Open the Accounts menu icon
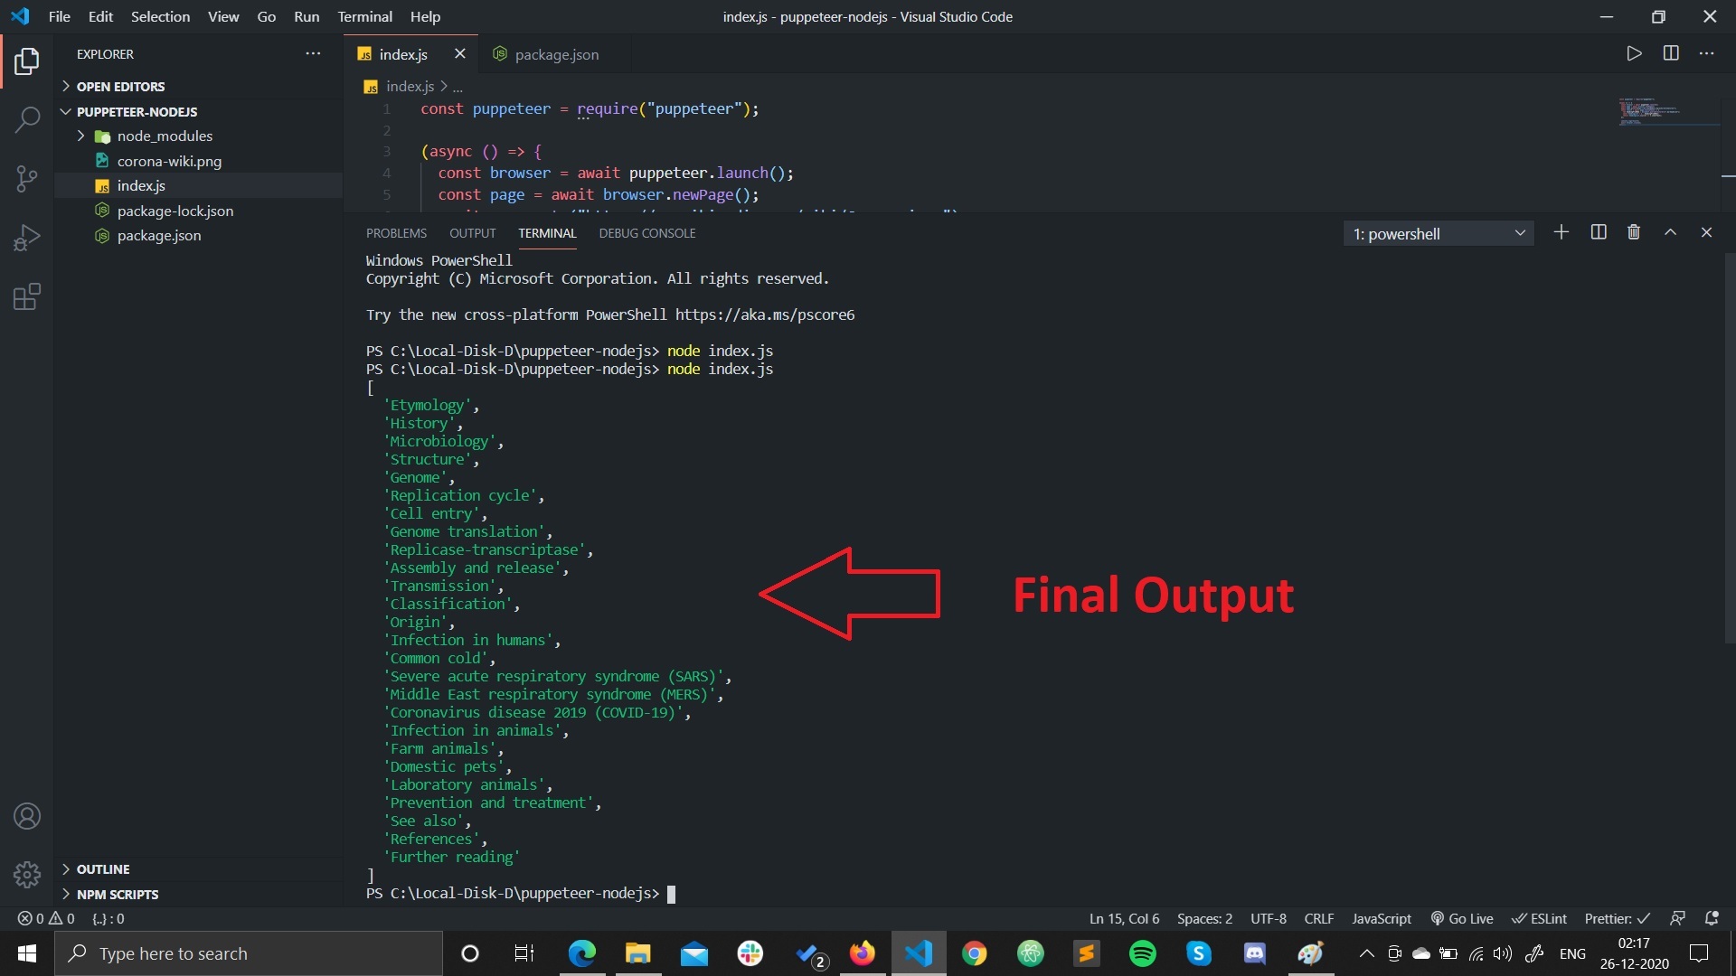The width and height of the screenshot is (1736, 976). click(27, 817)
